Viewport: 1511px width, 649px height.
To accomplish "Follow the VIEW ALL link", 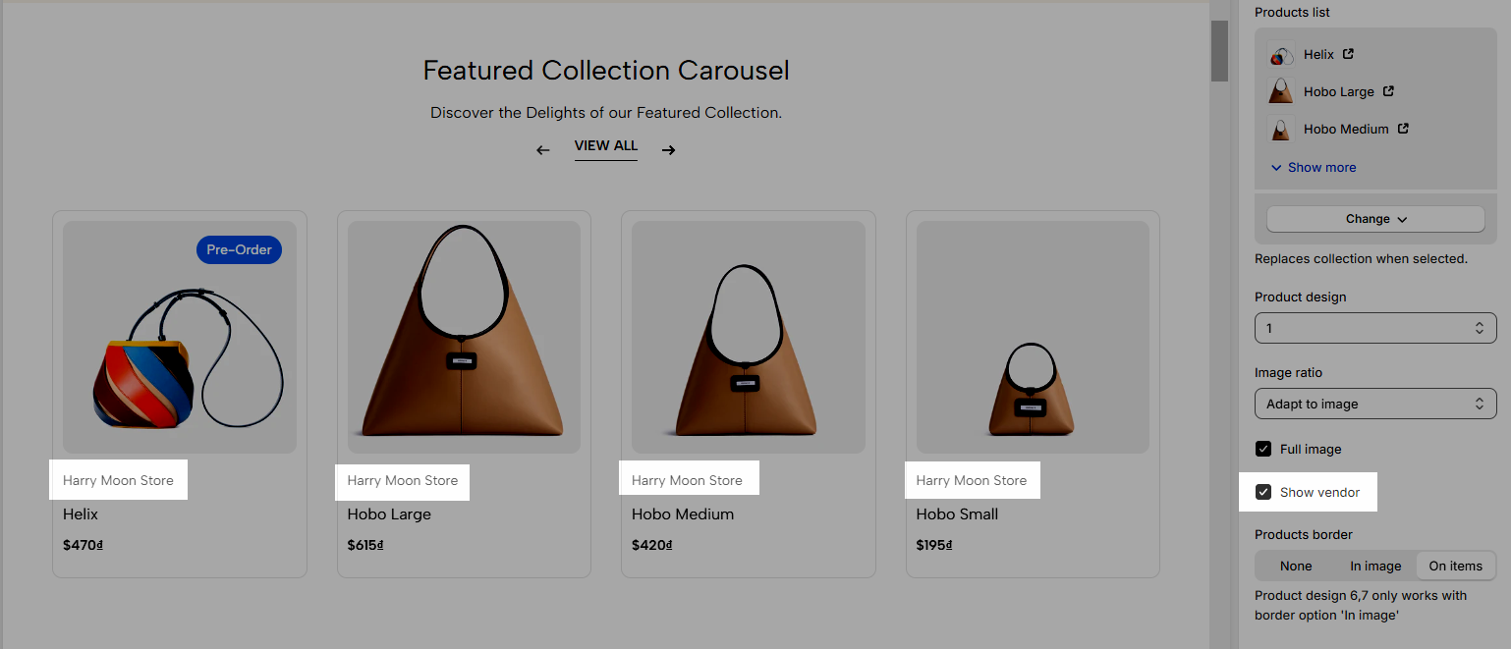I will coord(606,146).
